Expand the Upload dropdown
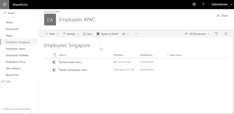Viewport: 234px width, 114px height. pos(70,34)
